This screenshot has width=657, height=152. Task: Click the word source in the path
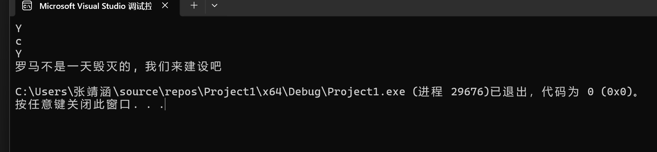pyautogui.click(x=139, y=92)
